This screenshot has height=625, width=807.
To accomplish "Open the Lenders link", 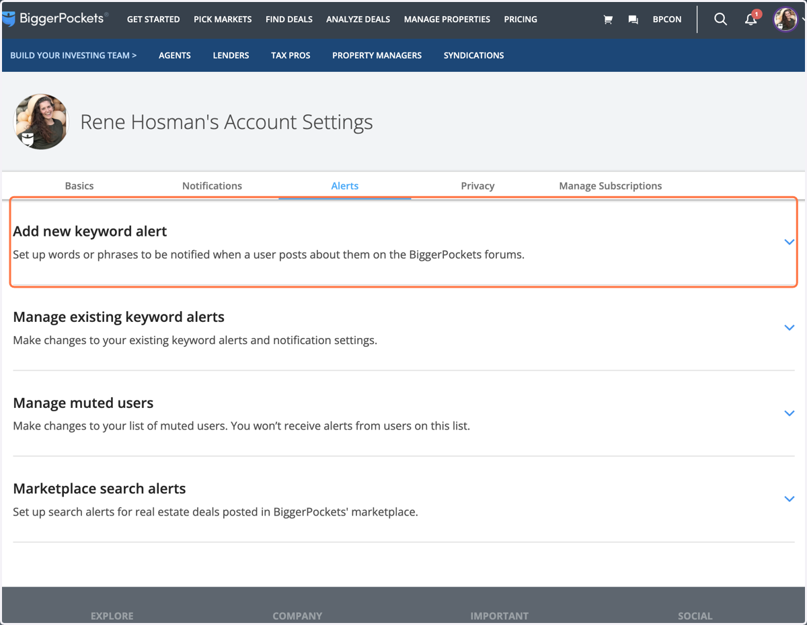I will click(231, 55).
